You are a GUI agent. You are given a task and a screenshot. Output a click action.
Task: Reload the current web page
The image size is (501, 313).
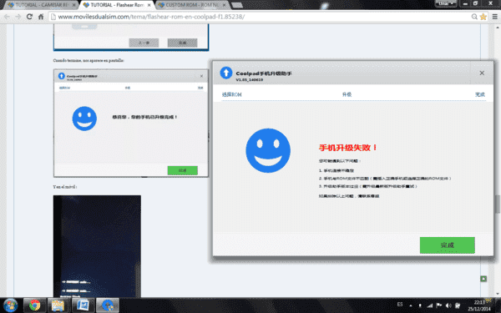(x=29, y=17)
